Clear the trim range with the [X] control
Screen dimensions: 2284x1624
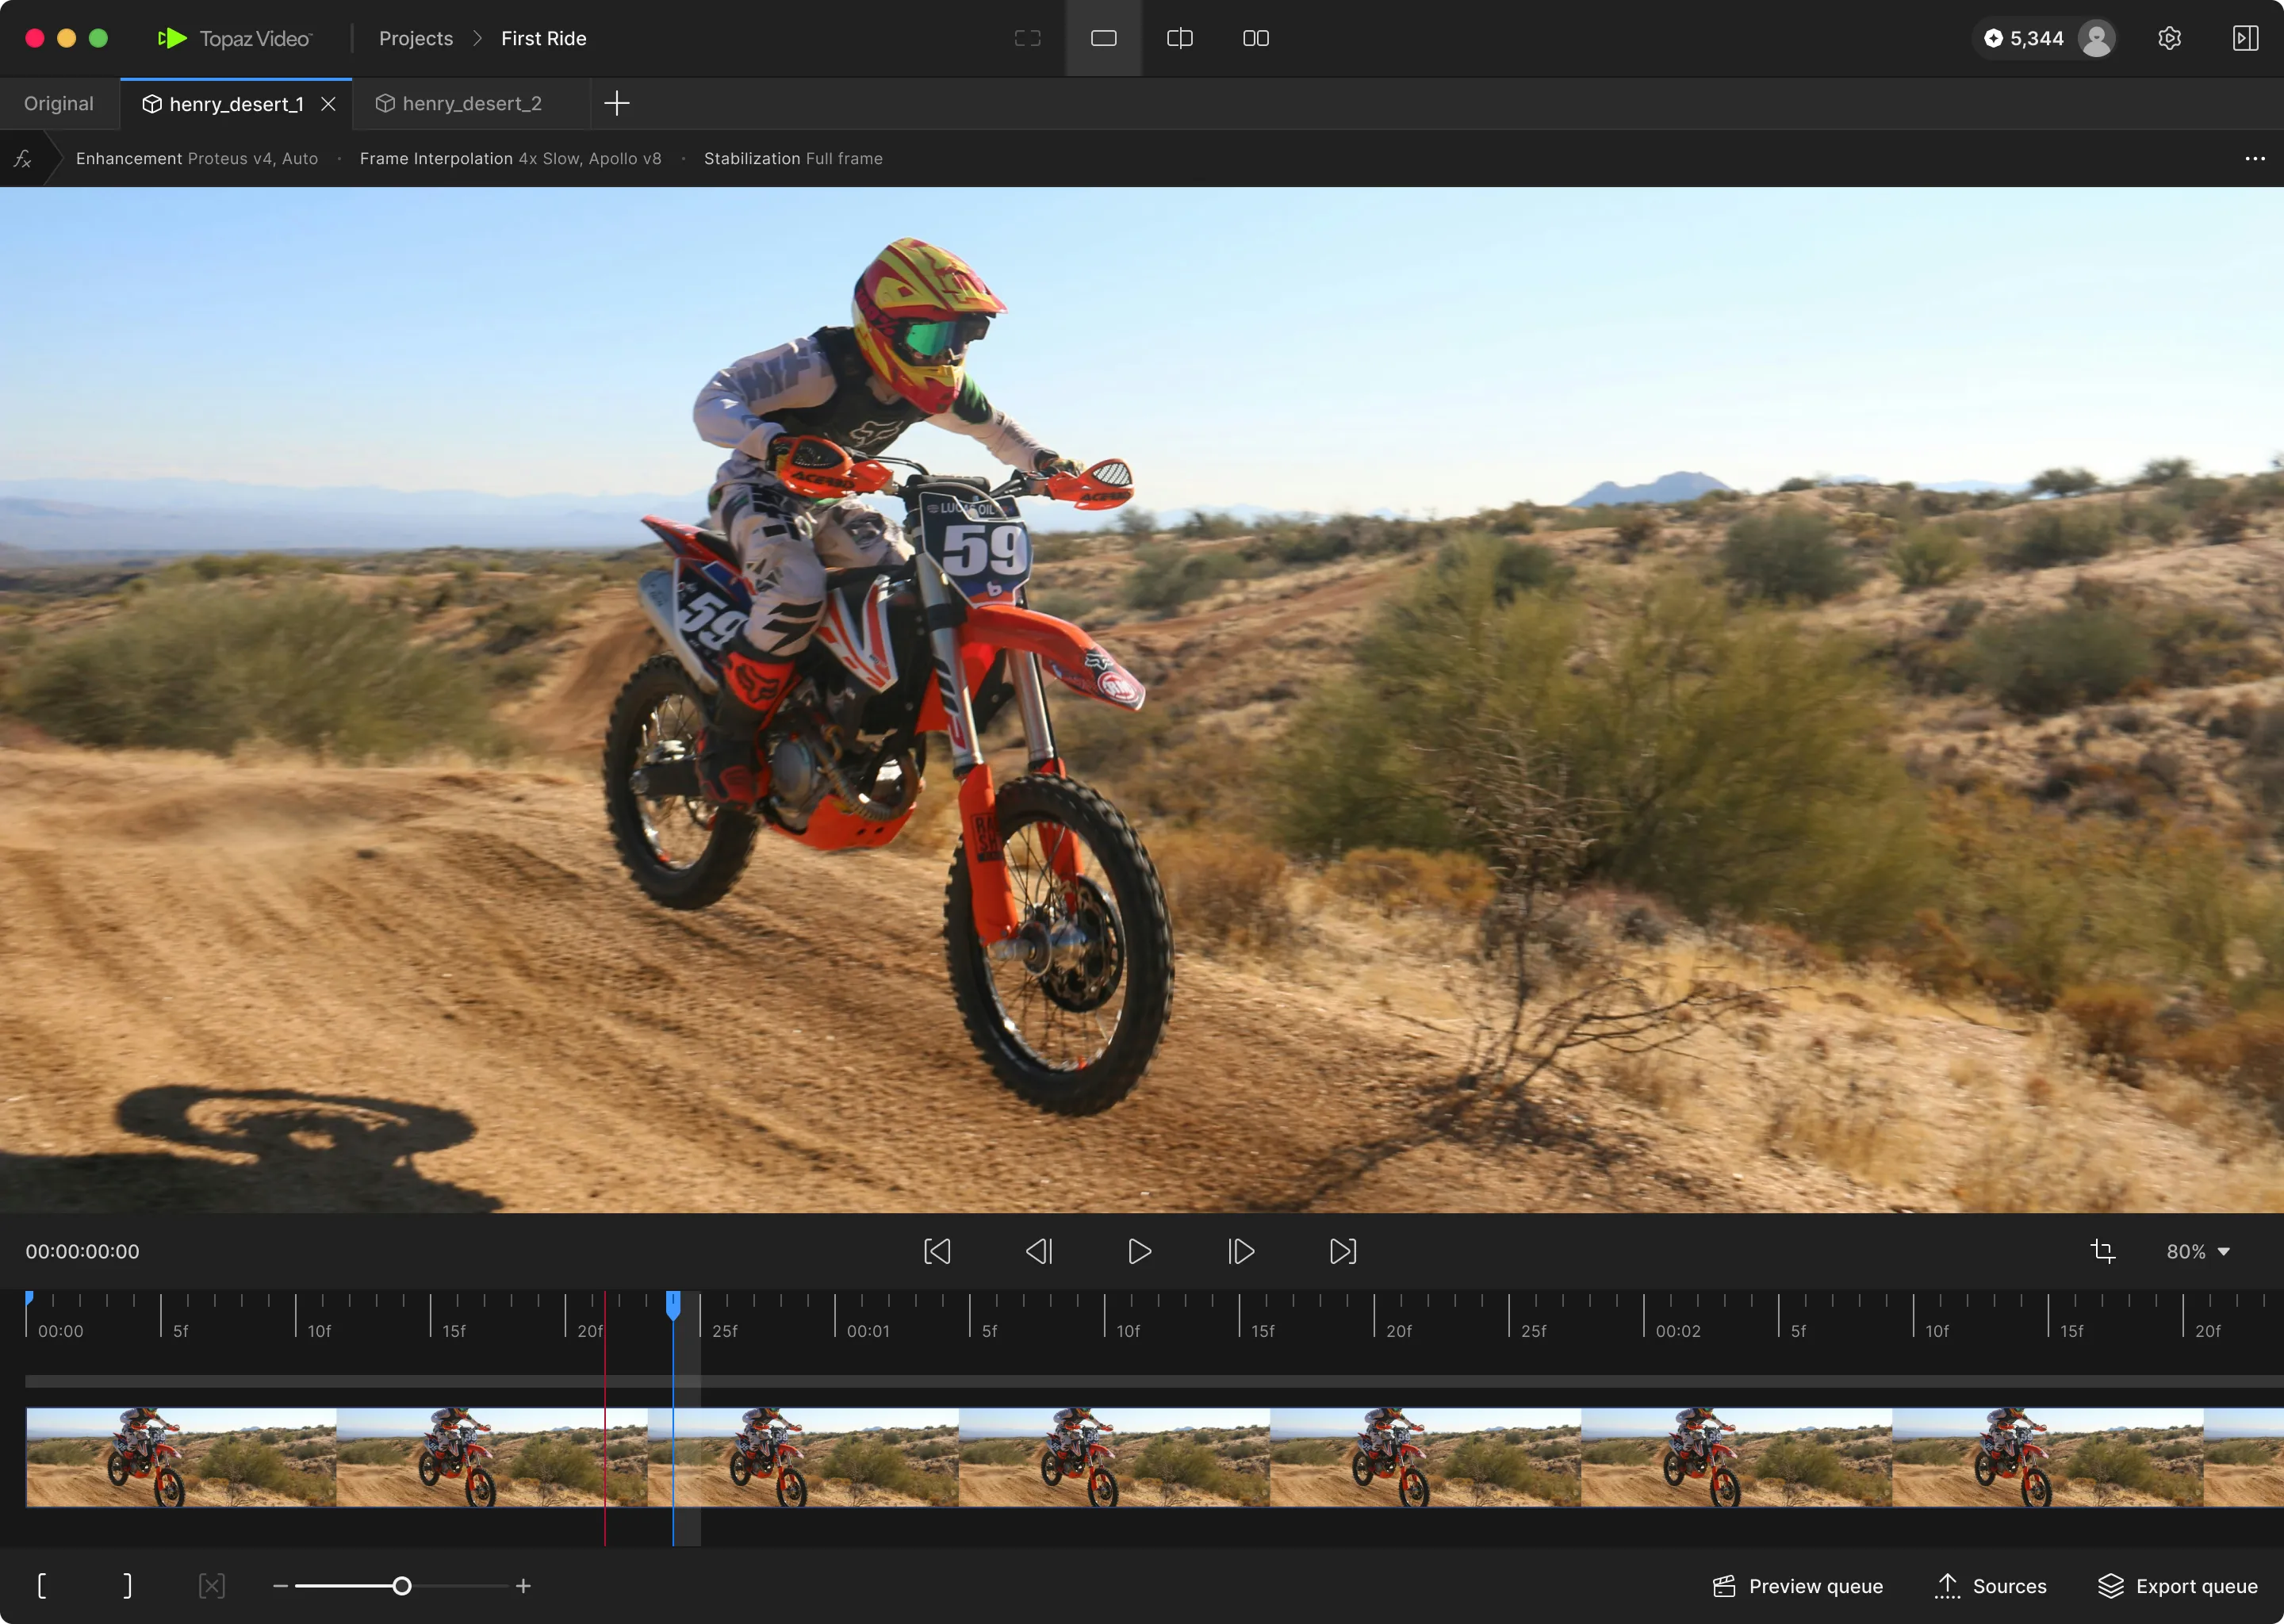(212, 1585)
